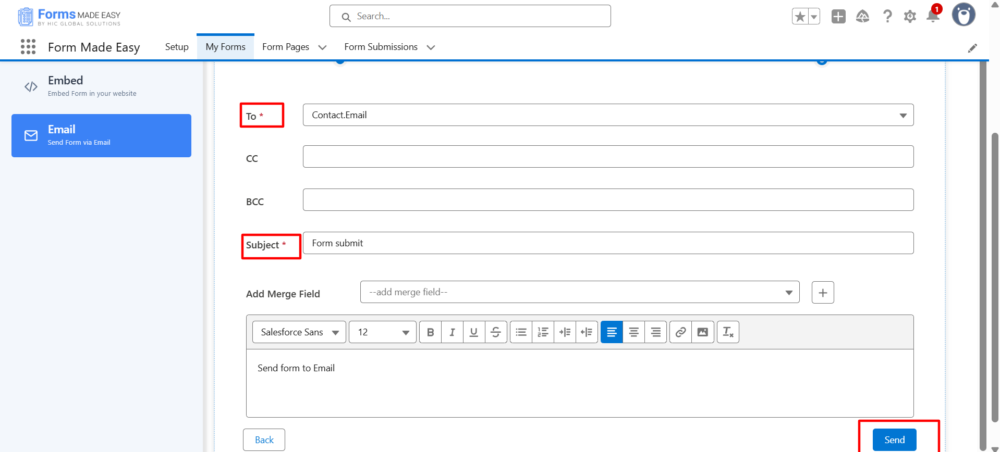Toggle bold formatting in editor toolbar
Screen dimensions: 1000x452
(430, 332)
